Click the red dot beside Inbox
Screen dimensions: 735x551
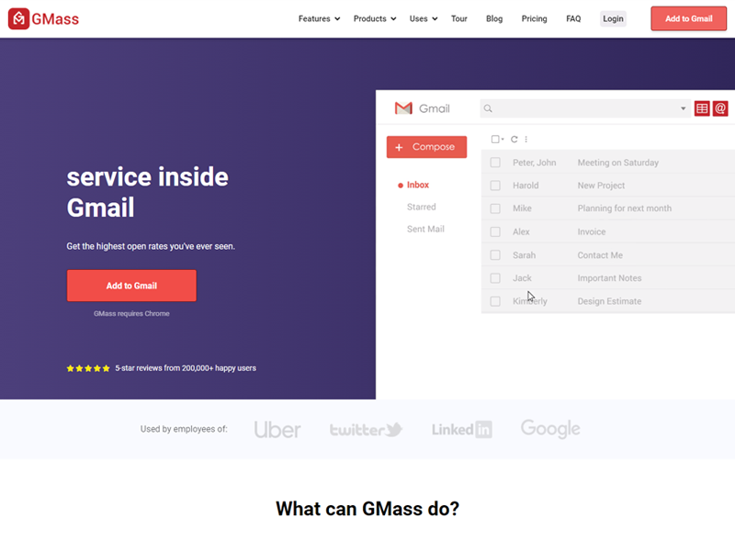(401, 186)
